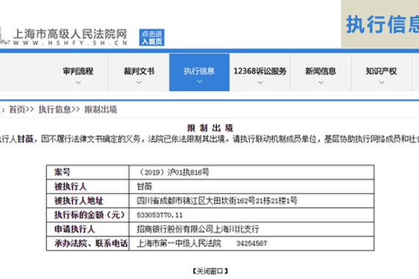This screenshot has height=279, width=419.
Task: Go to 首页 breadcrumb link
Action: [x=17, y=109]
